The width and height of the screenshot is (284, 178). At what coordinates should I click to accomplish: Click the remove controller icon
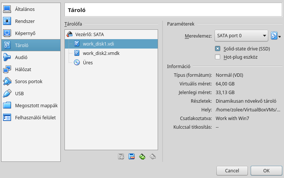tap(132, 156)
